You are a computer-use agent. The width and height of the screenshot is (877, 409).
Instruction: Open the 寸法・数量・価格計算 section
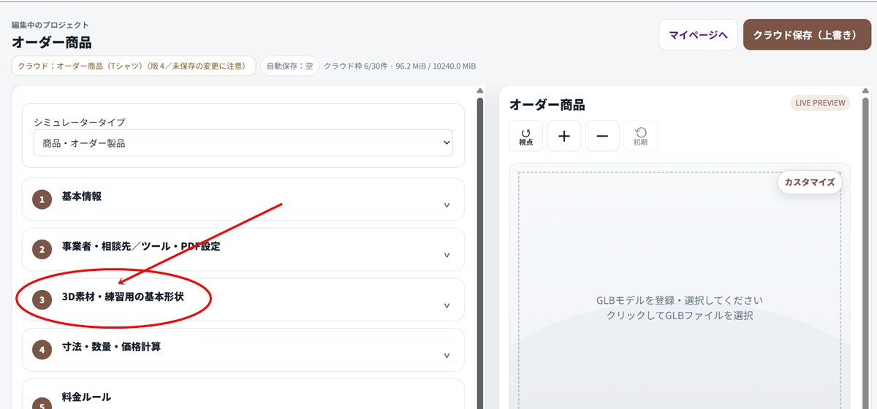243,350
